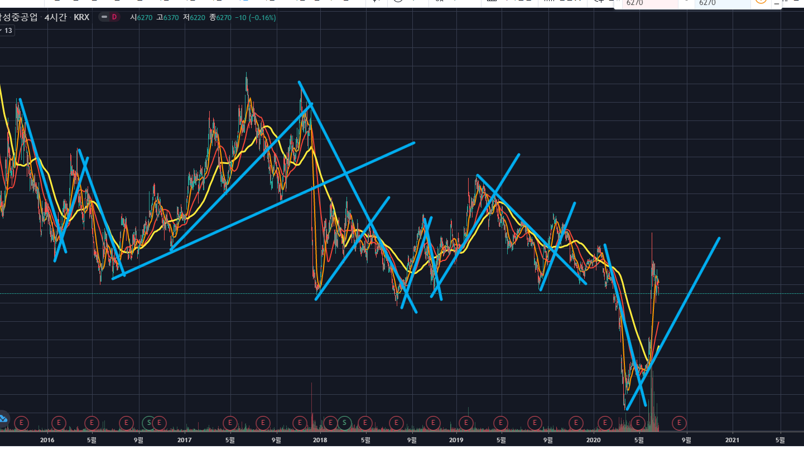Open the E marker just before 9월 2017

[263, 423]
